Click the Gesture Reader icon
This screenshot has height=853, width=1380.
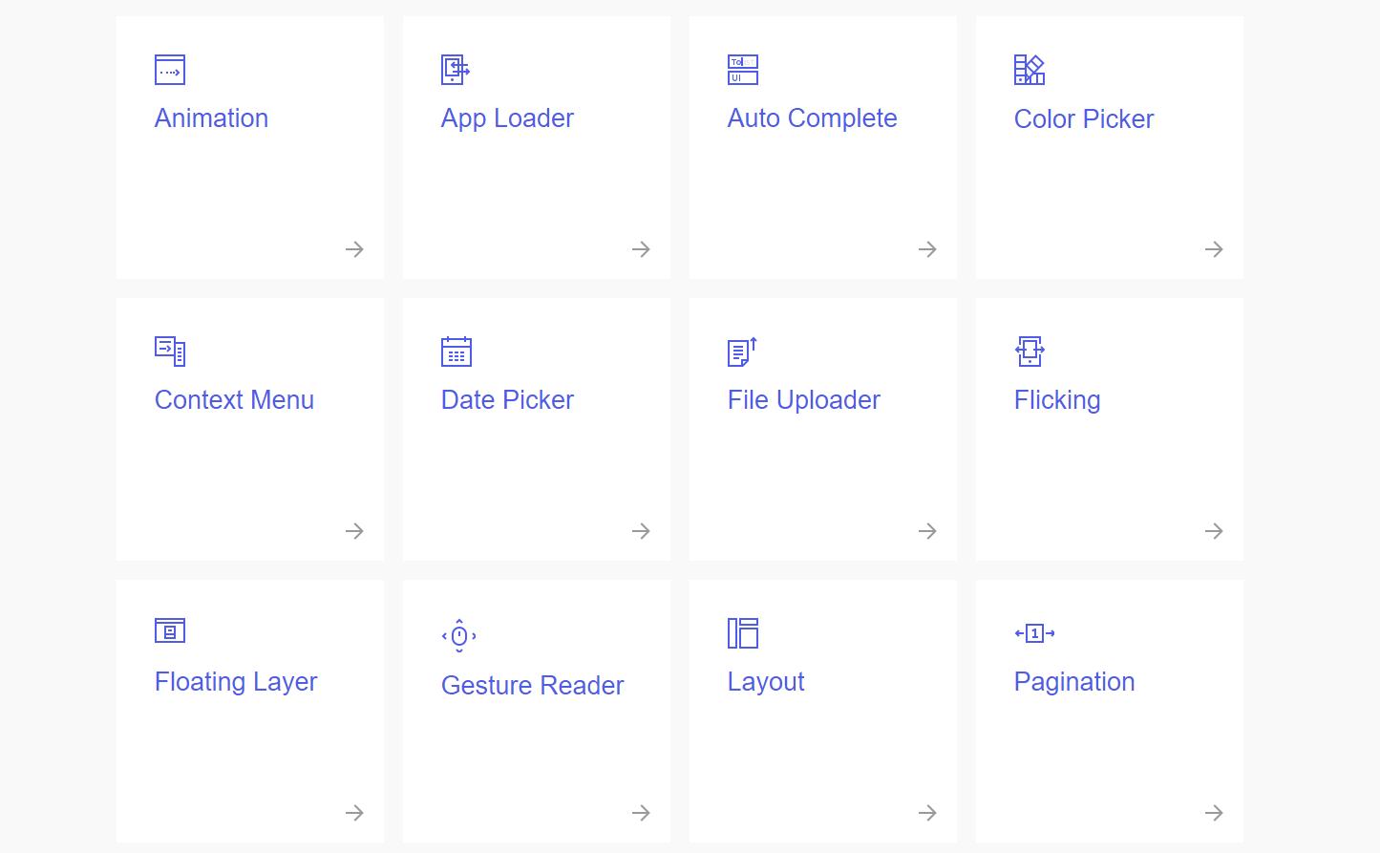(x=459, y=635)
